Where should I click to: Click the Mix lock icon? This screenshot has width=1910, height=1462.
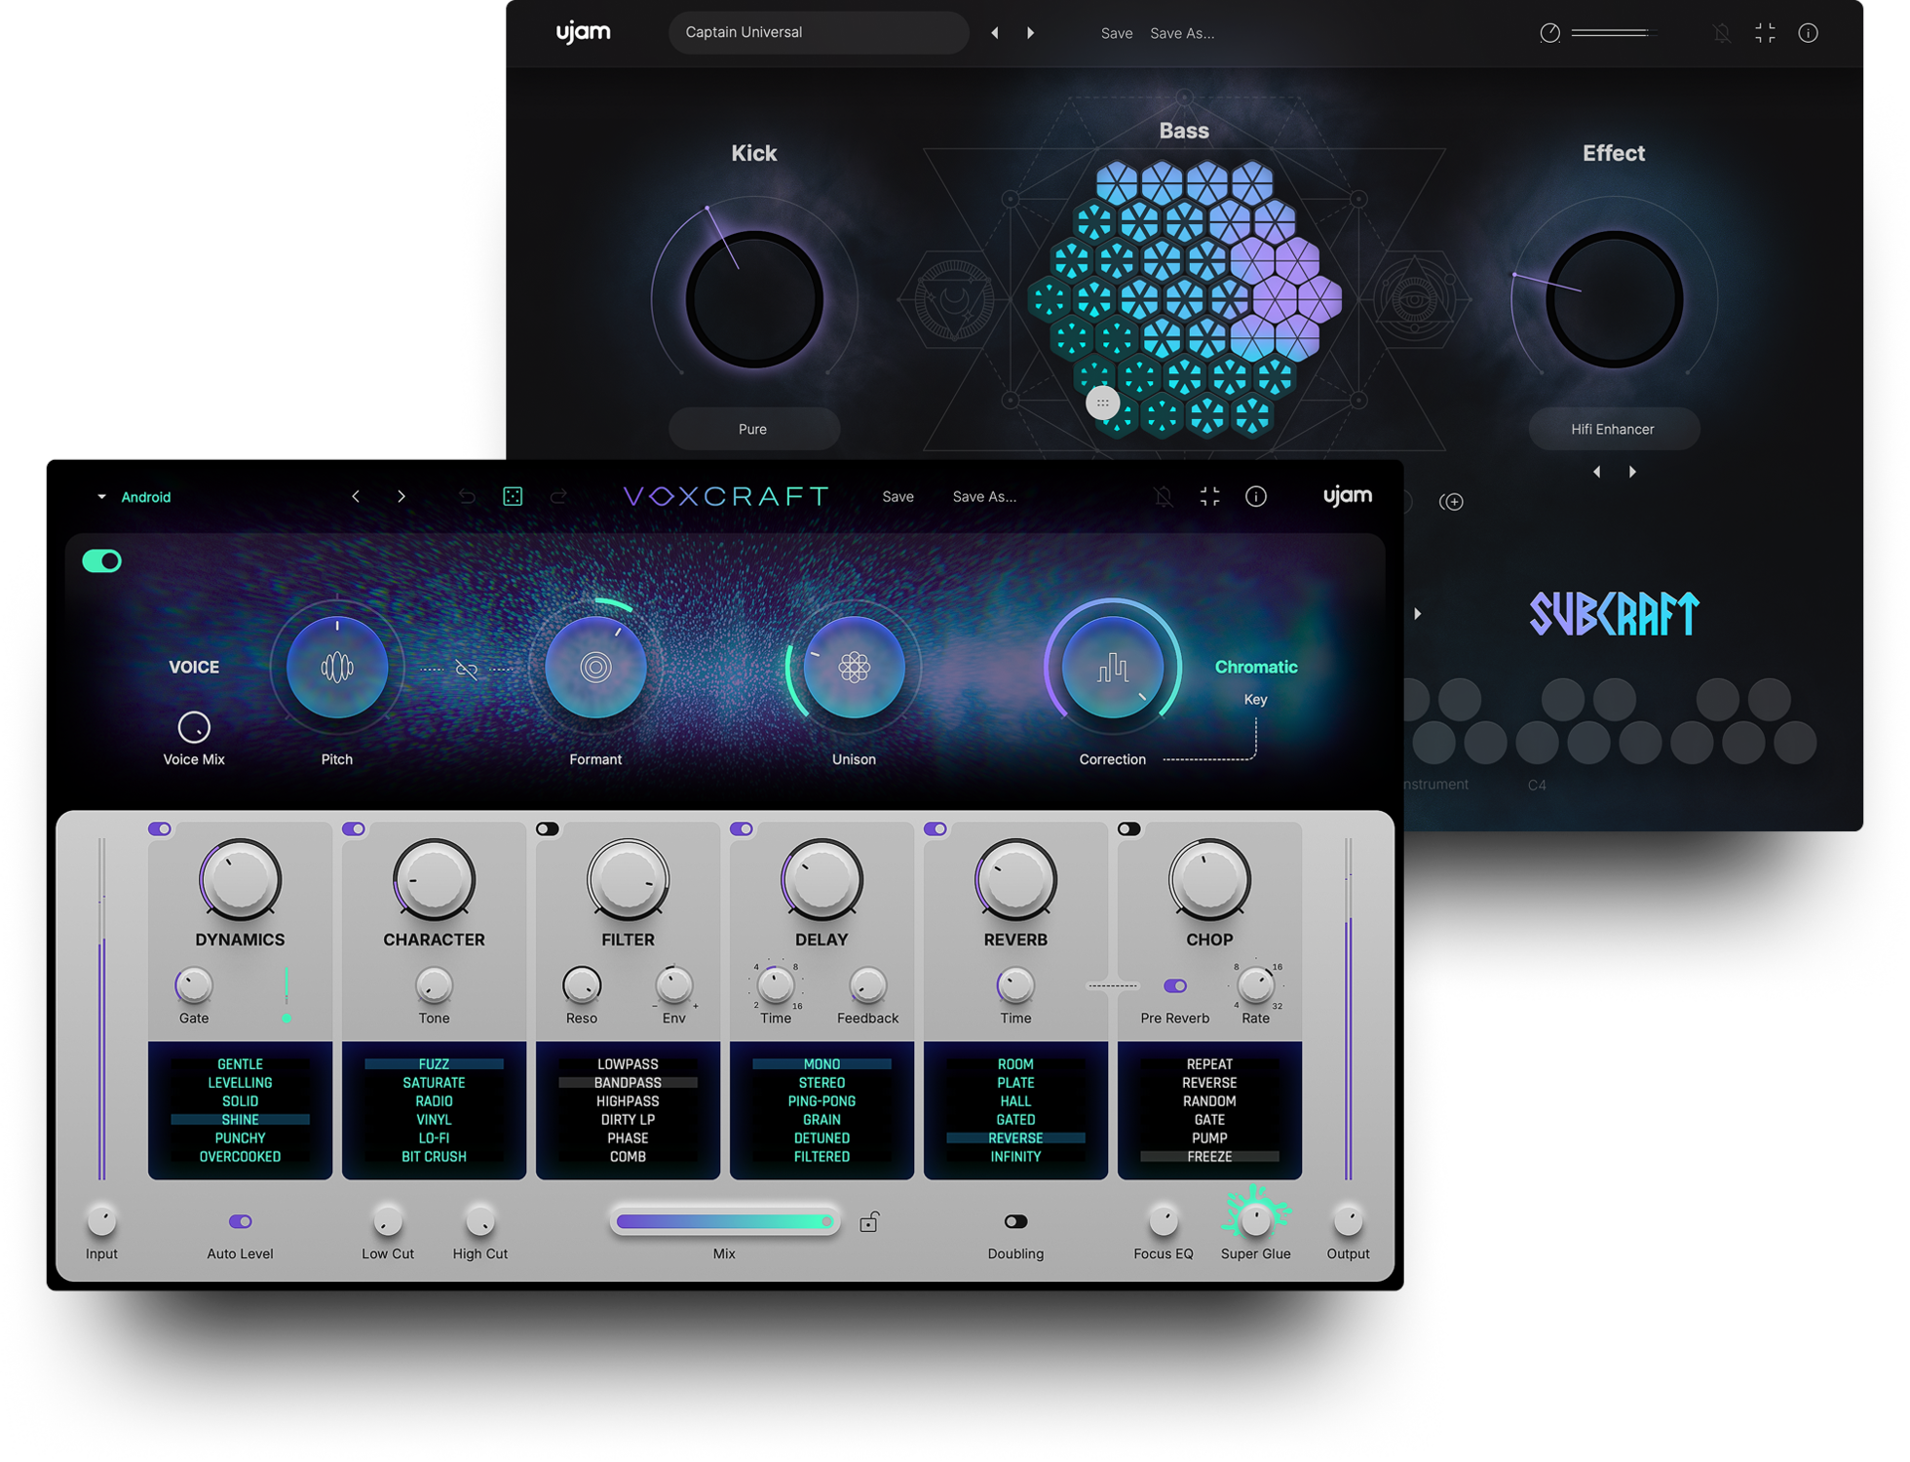(869, 1221)
